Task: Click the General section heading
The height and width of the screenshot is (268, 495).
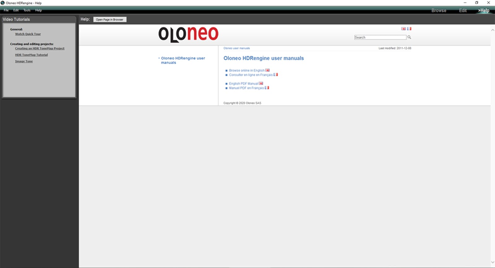Action: 16,29
